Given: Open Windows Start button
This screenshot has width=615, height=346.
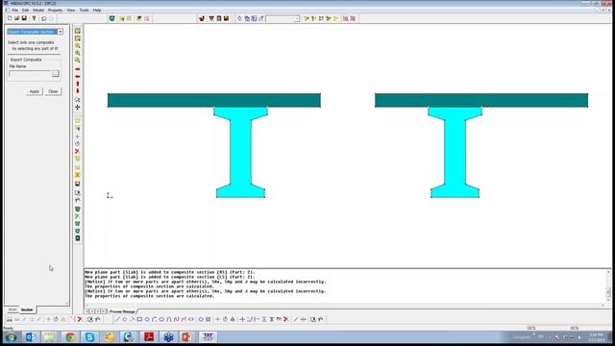Looking at the screenshot, I should pos(11,337).
